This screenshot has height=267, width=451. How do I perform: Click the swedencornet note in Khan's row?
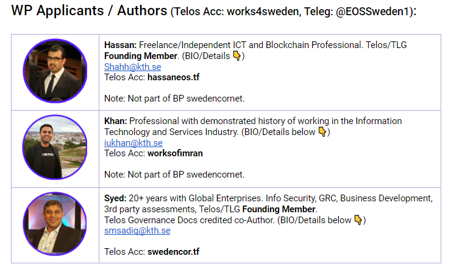click(174, 175)
